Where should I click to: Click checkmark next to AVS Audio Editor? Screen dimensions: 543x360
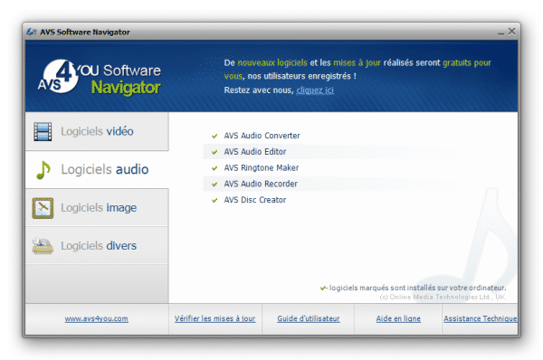coord(214,152)
